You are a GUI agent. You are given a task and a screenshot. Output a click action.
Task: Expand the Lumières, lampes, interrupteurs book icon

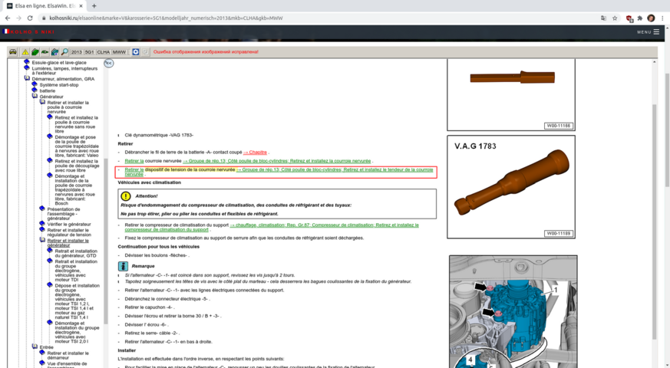(27, 68)
